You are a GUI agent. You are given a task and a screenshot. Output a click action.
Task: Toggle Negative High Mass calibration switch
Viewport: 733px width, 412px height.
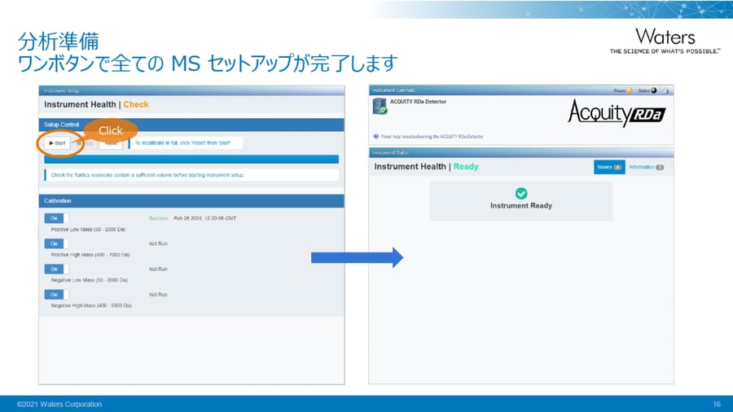pos(56,294)
